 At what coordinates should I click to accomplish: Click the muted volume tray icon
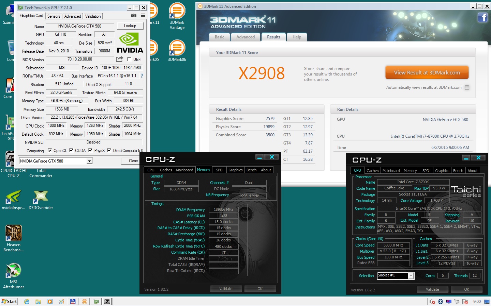(x=432, y=302)
